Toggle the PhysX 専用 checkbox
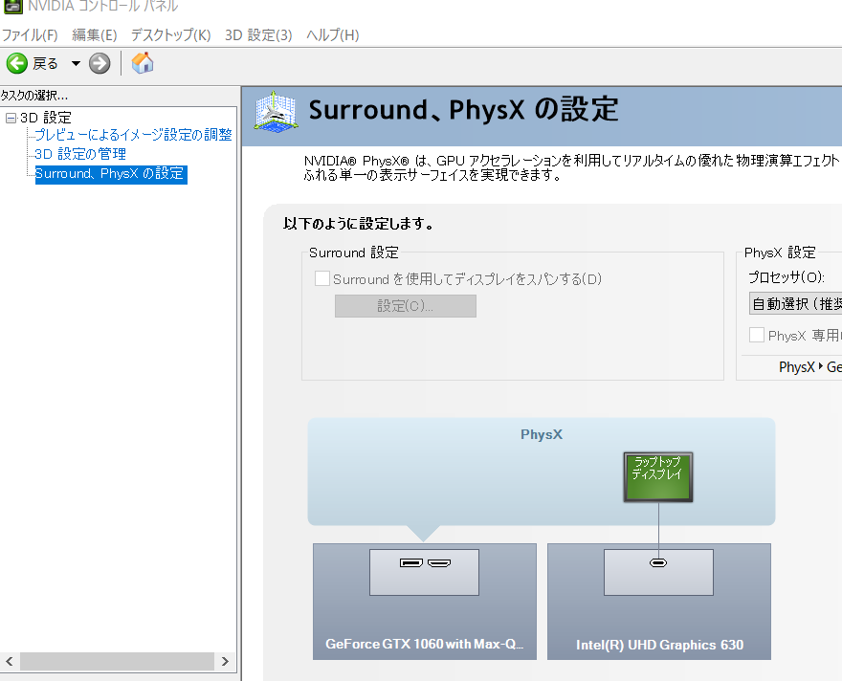This screenshot has width=842, height=681. [757, 335]
